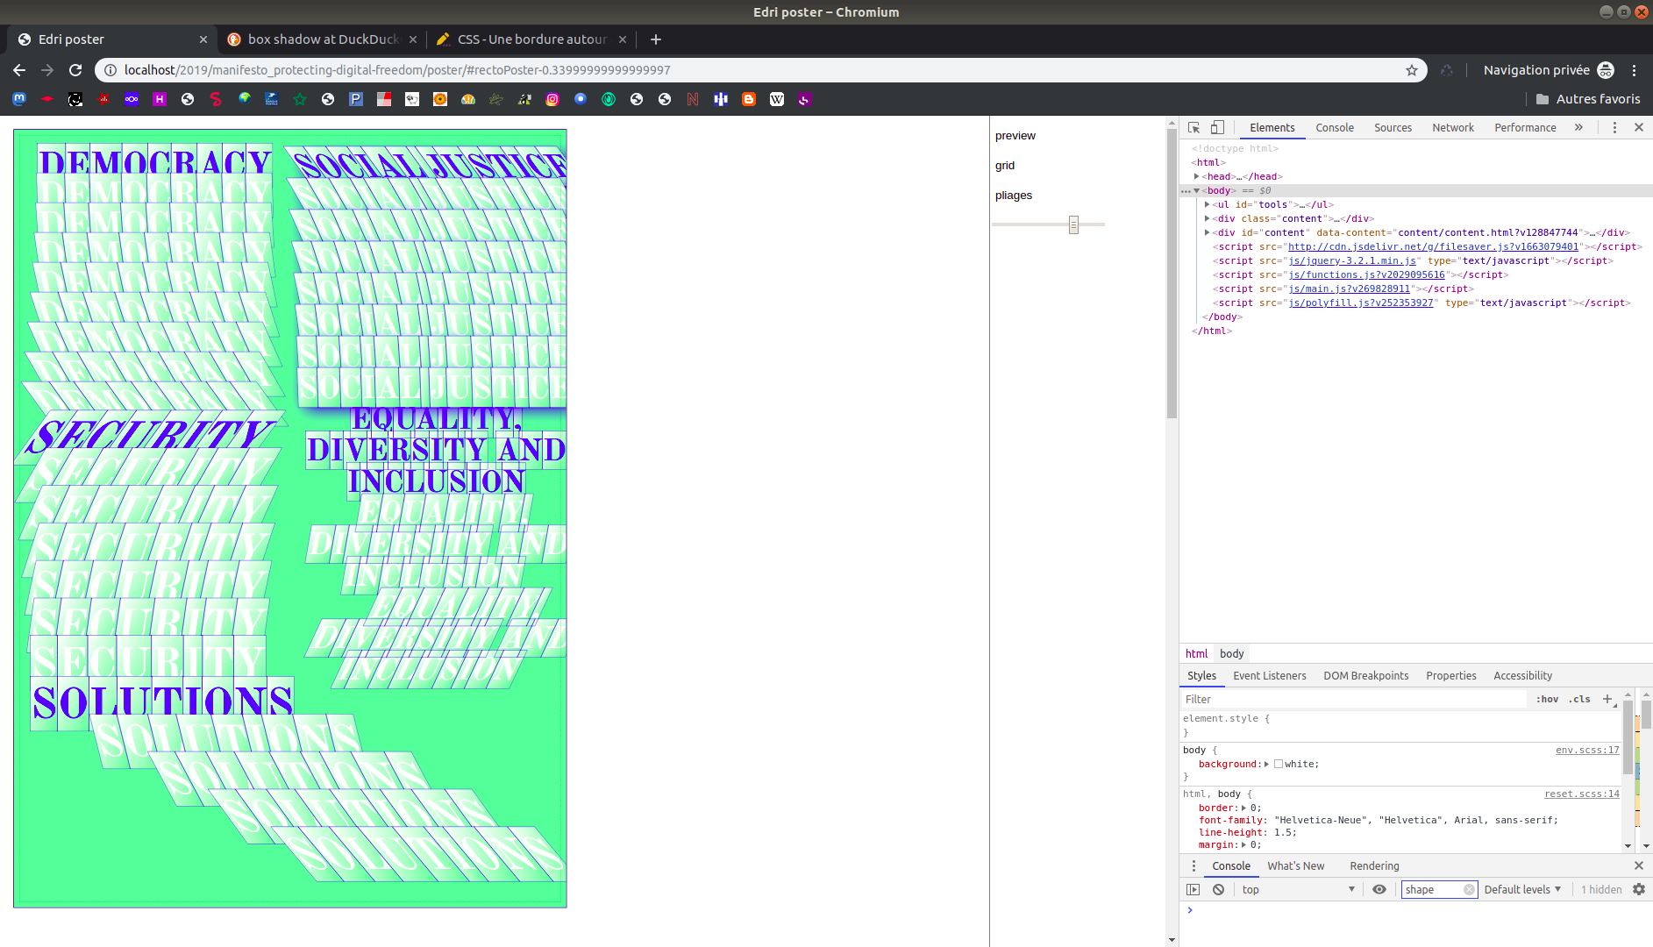The height and width of the screenshot is (947, 1653).
Task: Open the live expression eye icon
Action: coord(1379,889)
